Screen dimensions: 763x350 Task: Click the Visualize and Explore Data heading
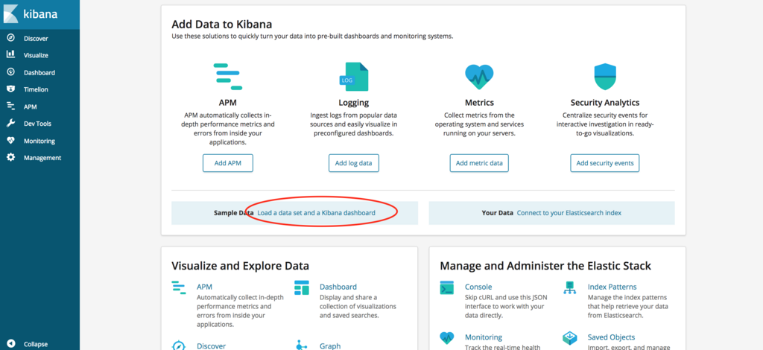click(x=241, y=266)
